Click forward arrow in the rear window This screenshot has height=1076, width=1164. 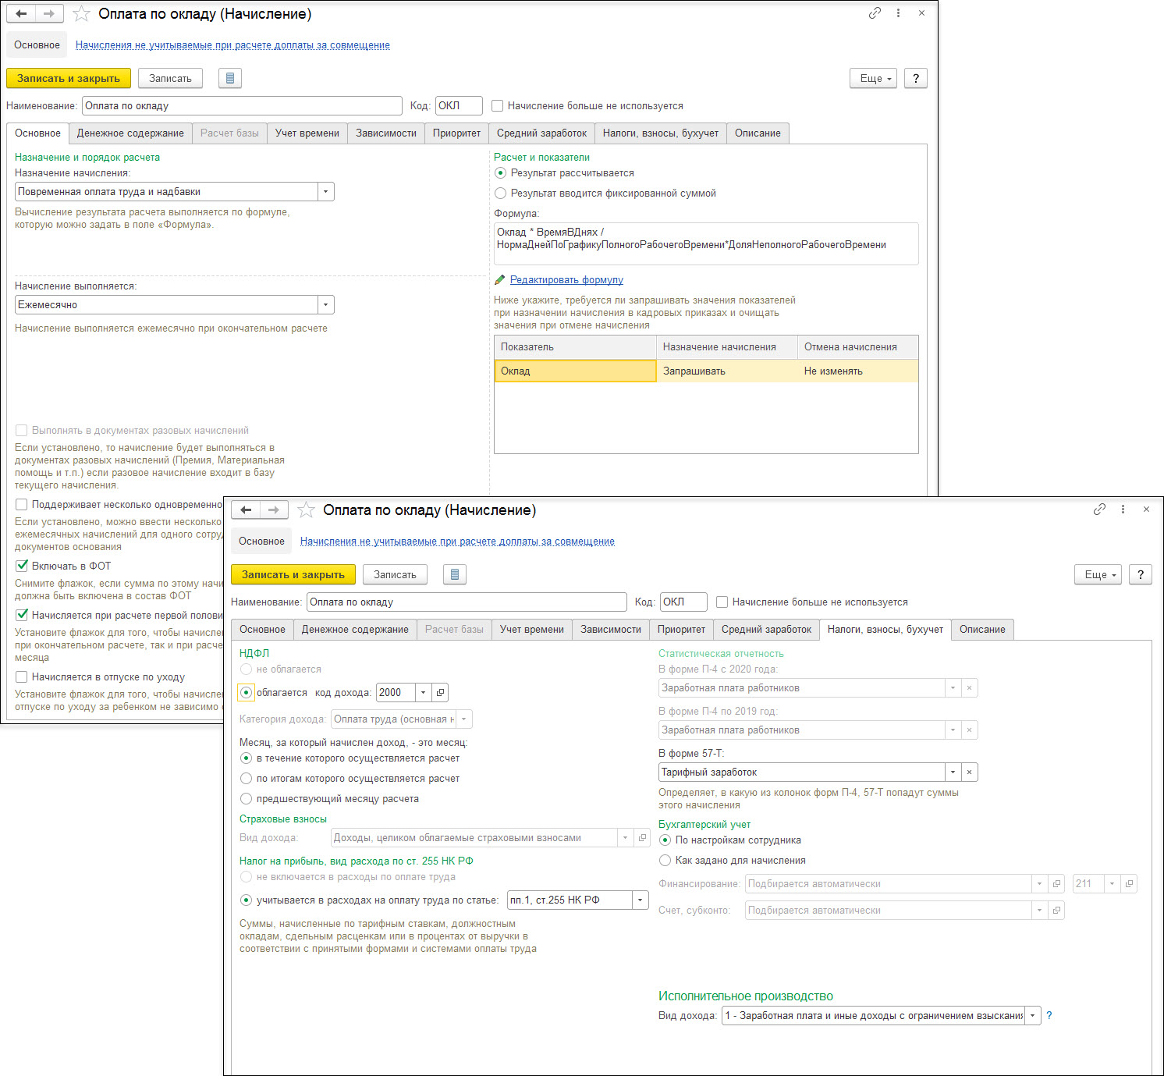click(x=49, y=13)
